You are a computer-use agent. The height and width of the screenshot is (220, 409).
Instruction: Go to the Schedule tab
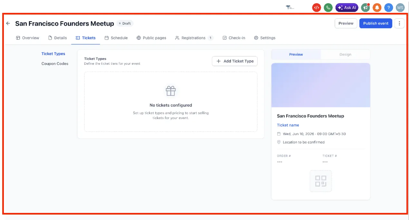116,38
